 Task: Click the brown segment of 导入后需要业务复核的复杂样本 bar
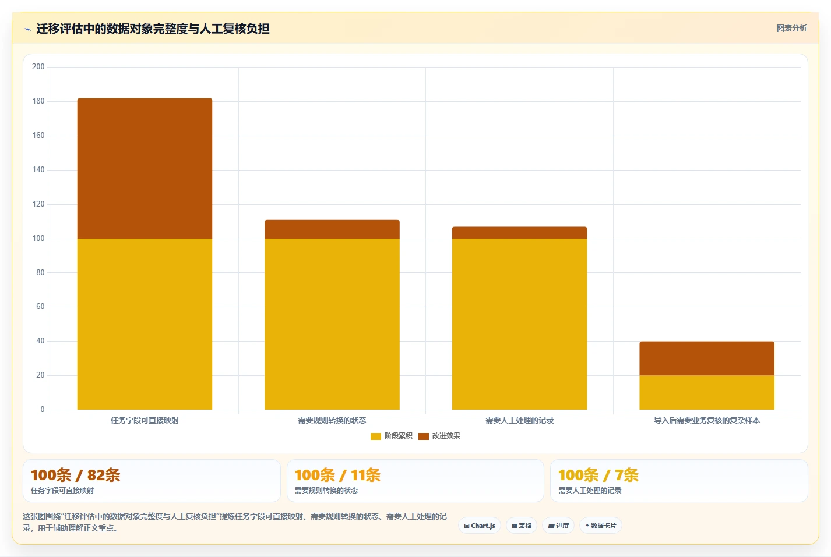tap(707, 359)
